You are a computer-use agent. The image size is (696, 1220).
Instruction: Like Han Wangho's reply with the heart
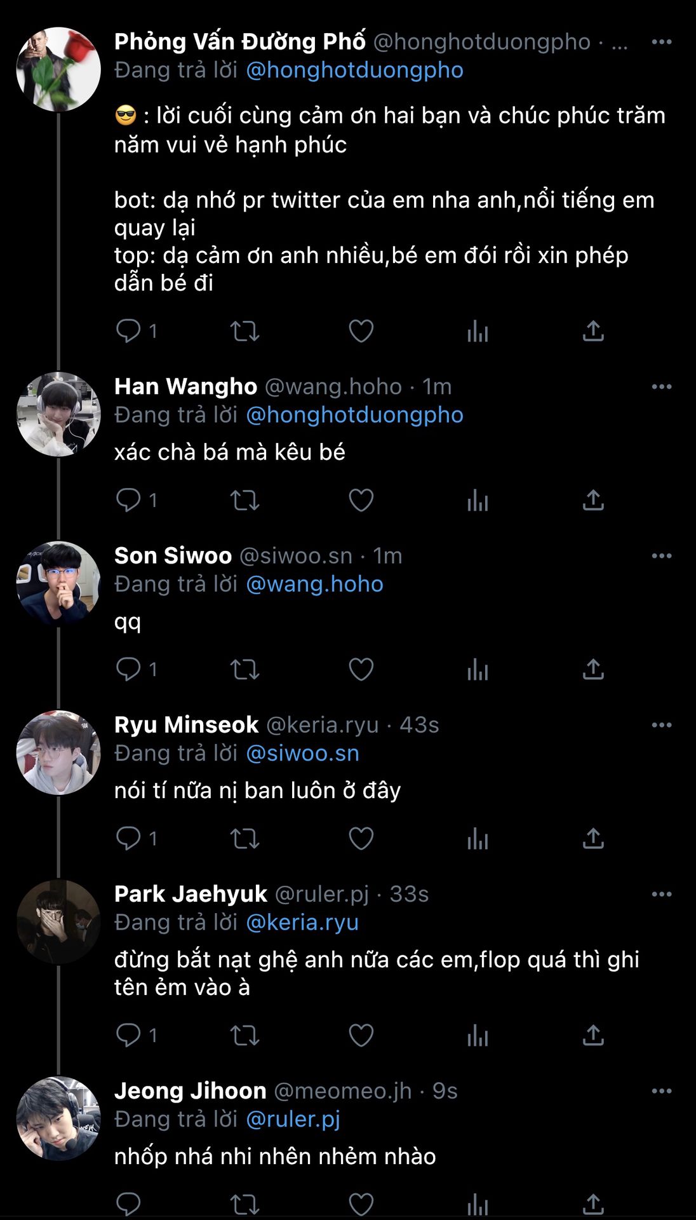361,500
